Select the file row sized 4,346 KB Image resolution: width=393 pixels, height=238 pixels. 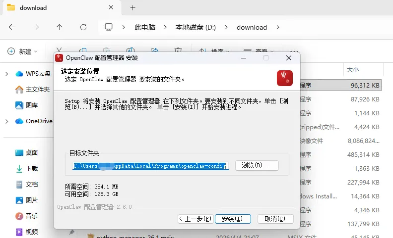pyautogui.click(x=341, y=210)
